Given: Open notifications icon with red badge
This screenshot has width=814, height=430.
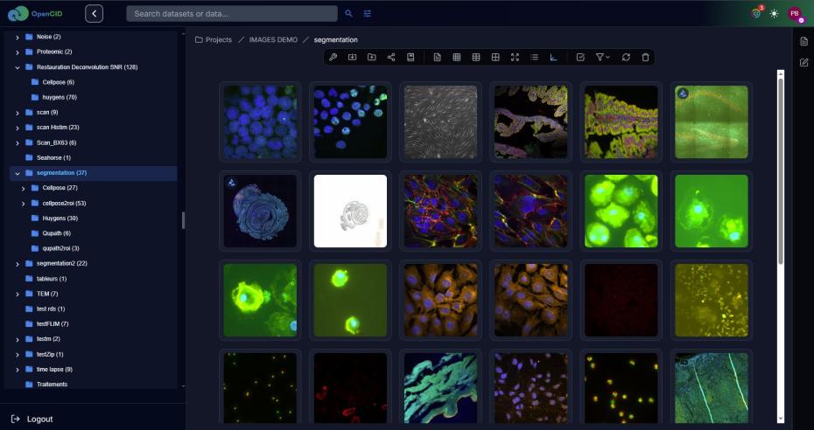Looking at the screenshot, I should (756, 13).
